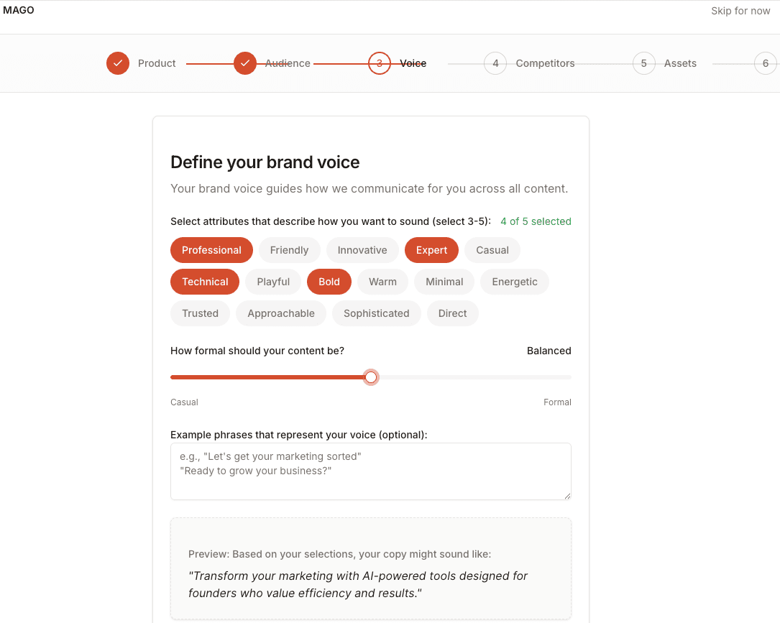The image size is (780, 623).
Task: Click the step 5 Assets circle icon
Action: click(644, 63)
